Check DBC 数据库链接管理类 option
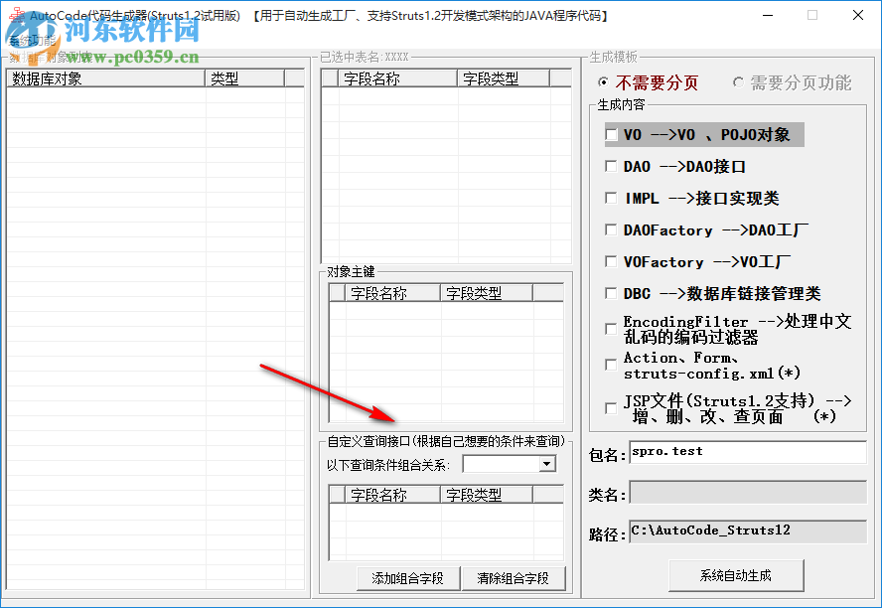Screen dimensions: 882x608 610,293
